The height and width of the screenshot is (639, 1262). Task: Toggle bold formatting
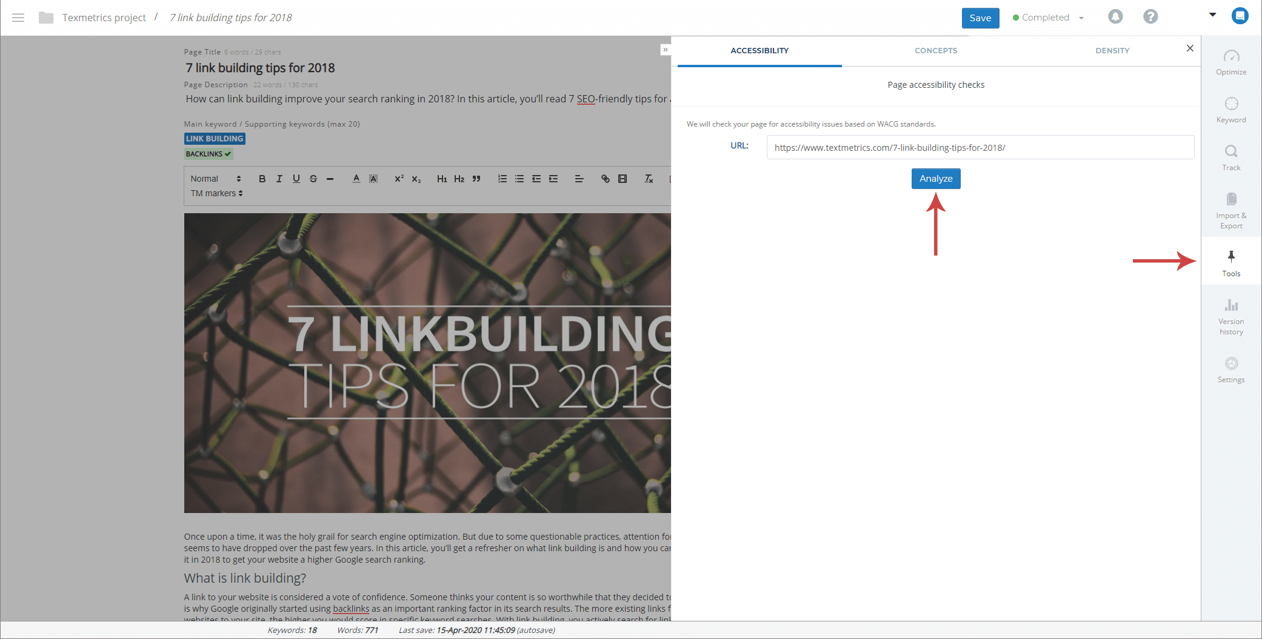click(262, 179)
